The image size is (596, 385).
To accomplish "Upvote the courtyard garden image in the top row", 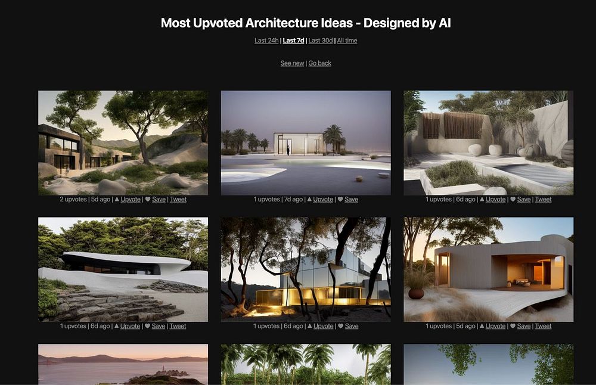I will point(496,199).
